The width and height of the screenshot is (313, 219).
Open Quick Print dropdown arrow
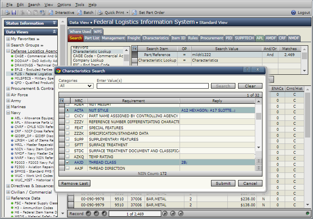(127, 13)
